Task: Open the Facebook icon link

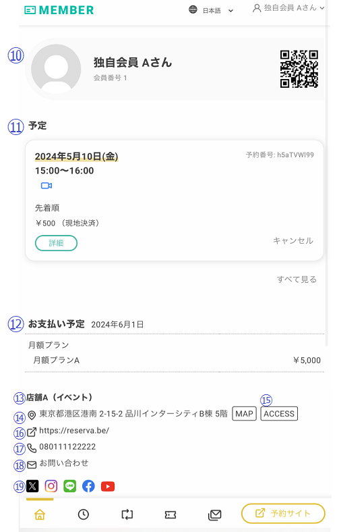Action: click(x=88, y=486)
